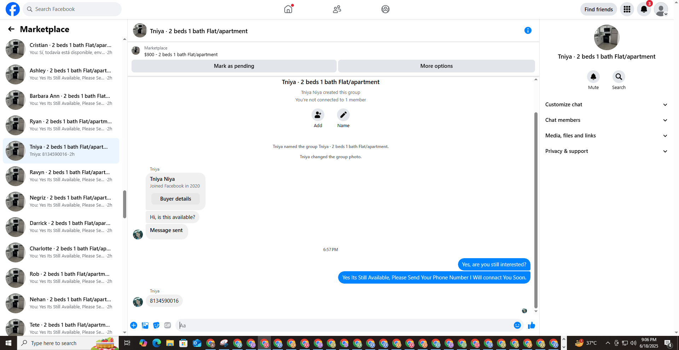Viewport: 679px width, 350px height.
Task: Launch Microsoft Edge from taskbar
Action: 157,343
